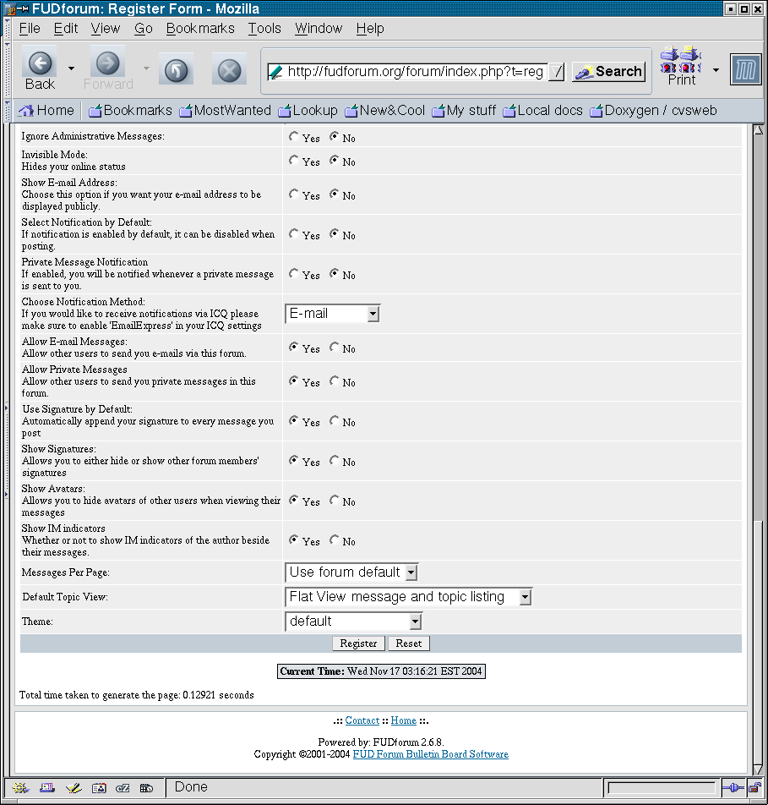Image resolution: width=768 pixels, height=805 pixels.
Task: Print the page using the Print icon
Action: click(x=681, y=67)
